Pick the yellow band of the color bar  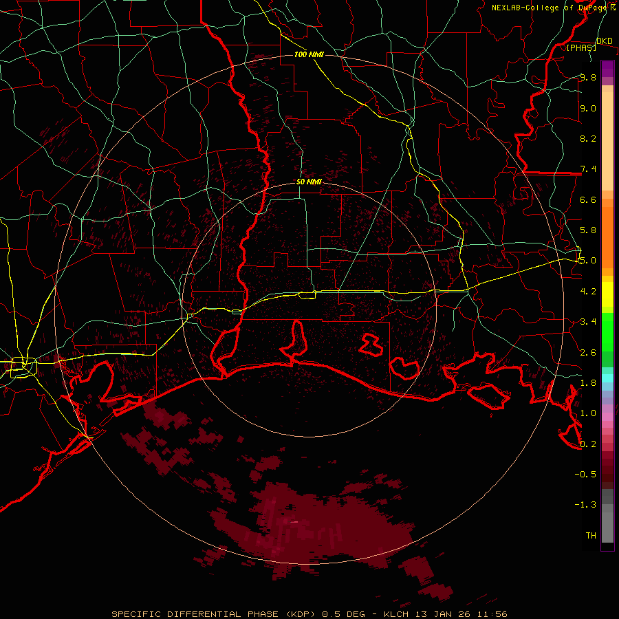coord(607,294)
